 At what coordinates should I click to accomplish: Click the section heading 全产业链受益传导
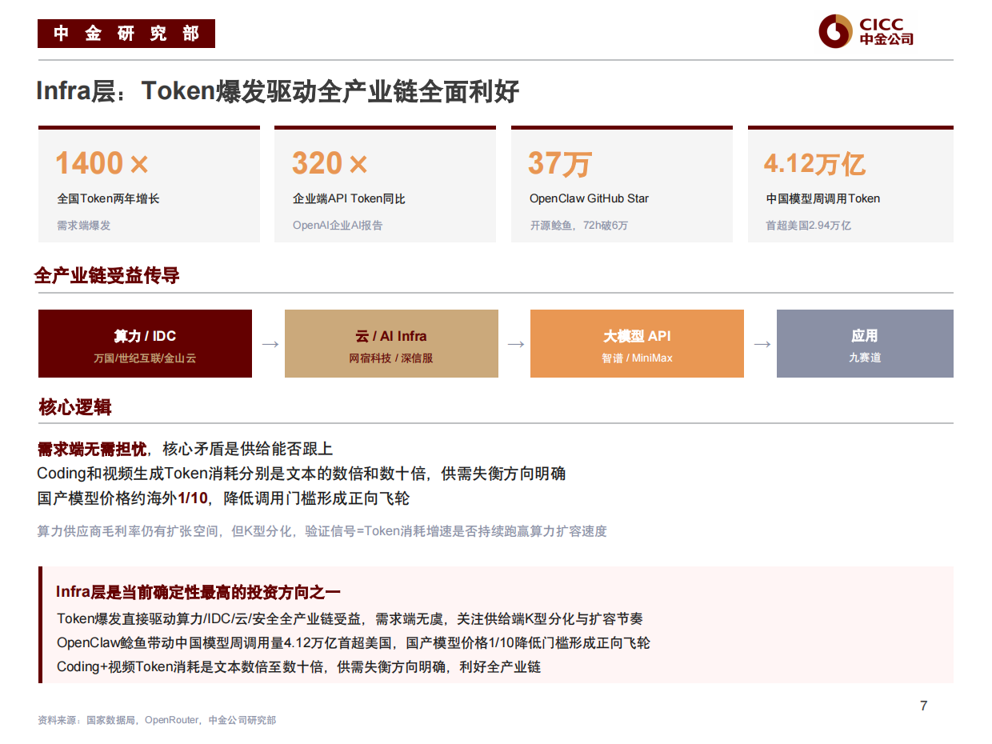coord(107,276)
